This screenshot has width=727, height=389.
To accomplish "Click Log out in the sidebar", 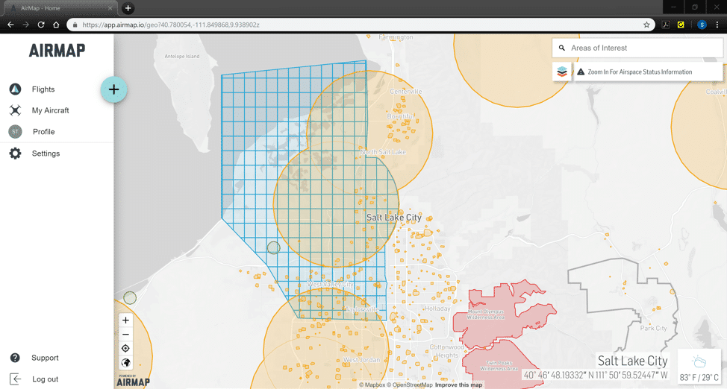I will coord(45,379).
